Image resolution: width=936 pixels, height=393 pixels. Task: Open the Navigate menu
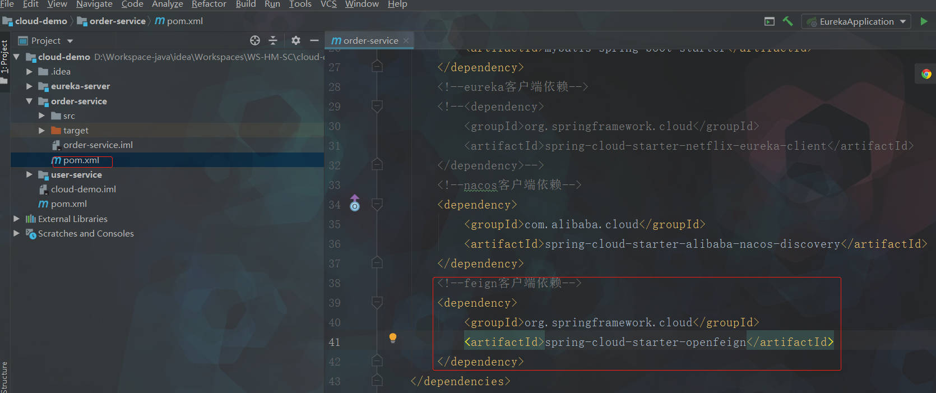94,4
